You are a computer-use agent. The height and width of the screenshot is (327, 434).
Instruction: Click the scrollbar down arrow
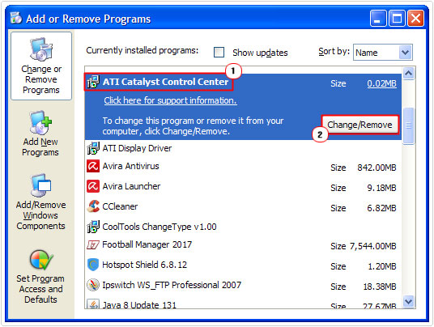tap(409, 301)
